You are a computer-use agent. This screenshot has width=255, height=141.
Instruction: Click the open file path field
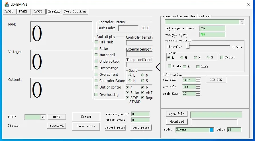pos(216,115)
